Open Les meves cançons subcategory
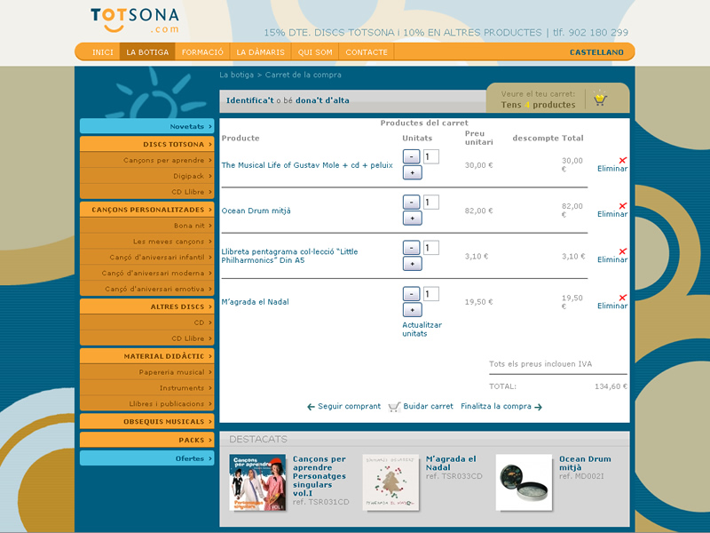 pos(146,241)
